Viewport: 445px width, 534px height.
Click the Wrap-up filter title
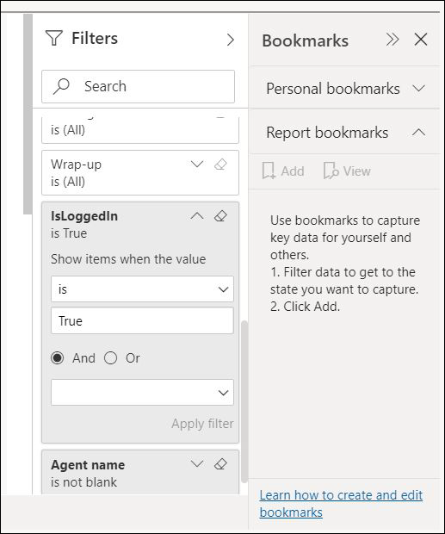(x=77, y=165)
